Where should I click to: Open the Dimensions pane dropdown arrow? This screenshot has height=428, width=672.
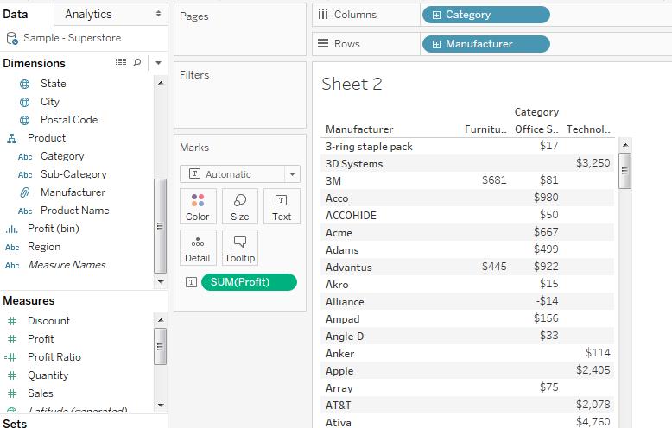click(x=158, y=63)
